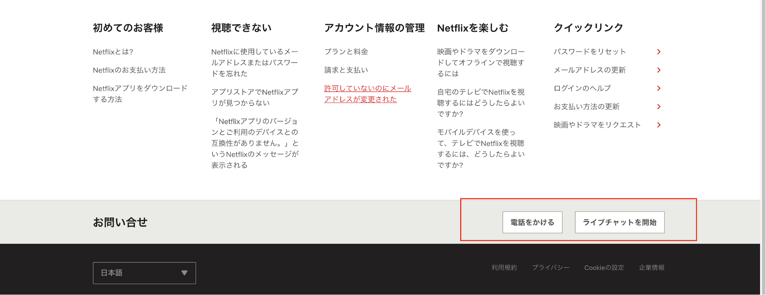766x295 pixels.
Task: Open the 日本語 language dropdown
Action: tap(144, 273)
